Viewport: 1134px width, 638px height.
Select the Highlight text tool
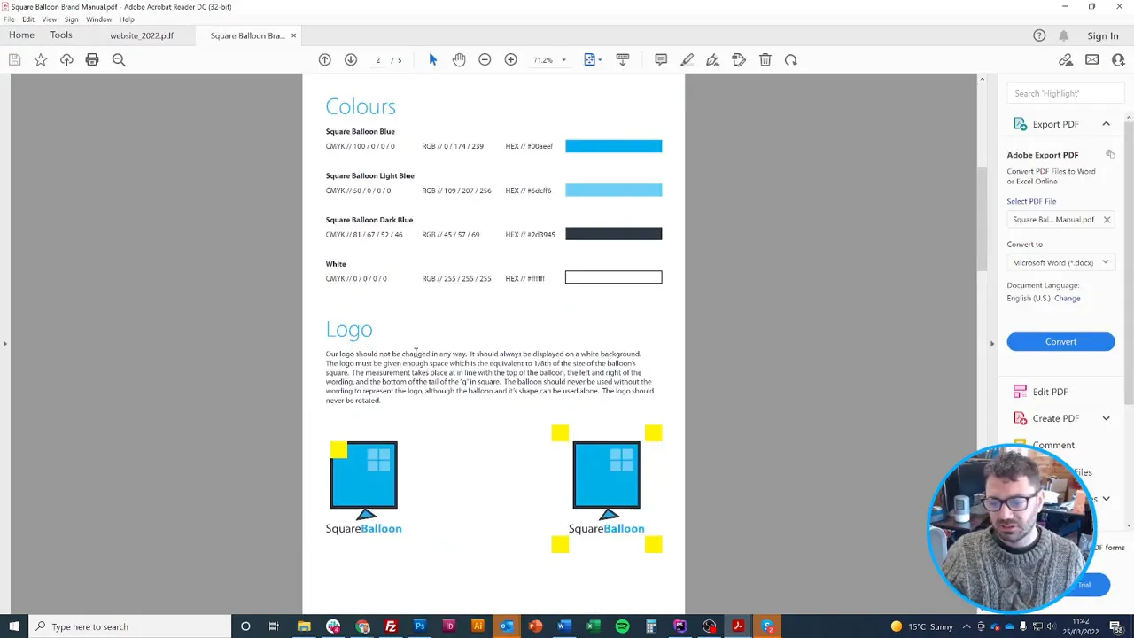point(687,59)
